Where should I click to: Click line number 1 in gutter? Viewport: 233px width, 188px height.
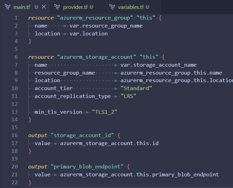point(16,18)
